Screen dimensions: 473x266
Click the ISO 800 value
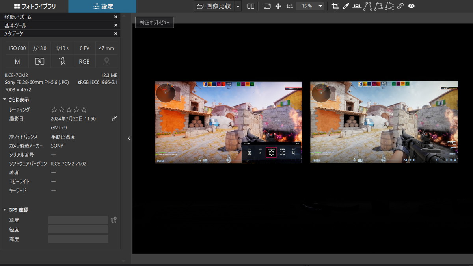pos(17,48)
